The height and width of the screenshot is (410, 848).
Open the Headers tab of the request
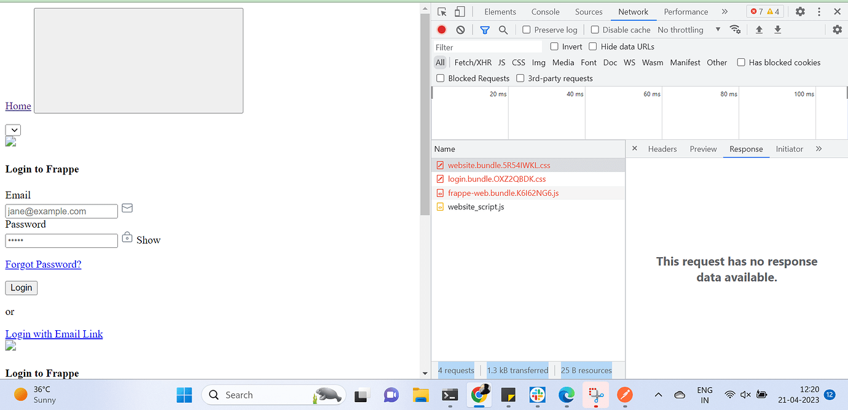point(662,149)
